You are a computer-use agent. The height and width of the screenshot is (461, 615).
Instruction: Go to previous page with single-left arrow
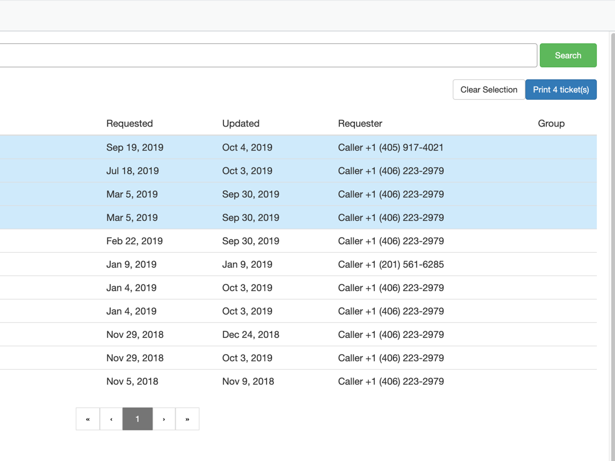point(111,419)
